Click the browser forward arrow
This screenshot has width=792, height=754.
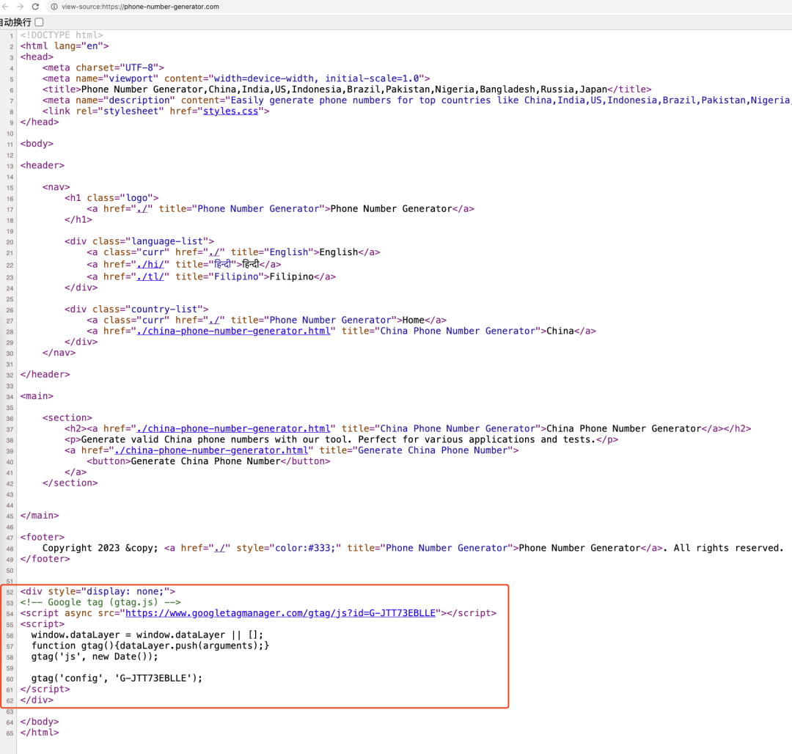pyautogui.click(x=20, y=7)
